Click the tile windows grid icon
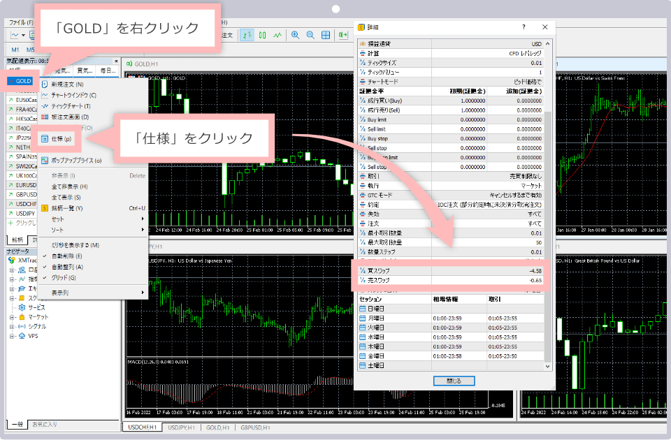This screenshot has width=671, height=440. (326, 35)
